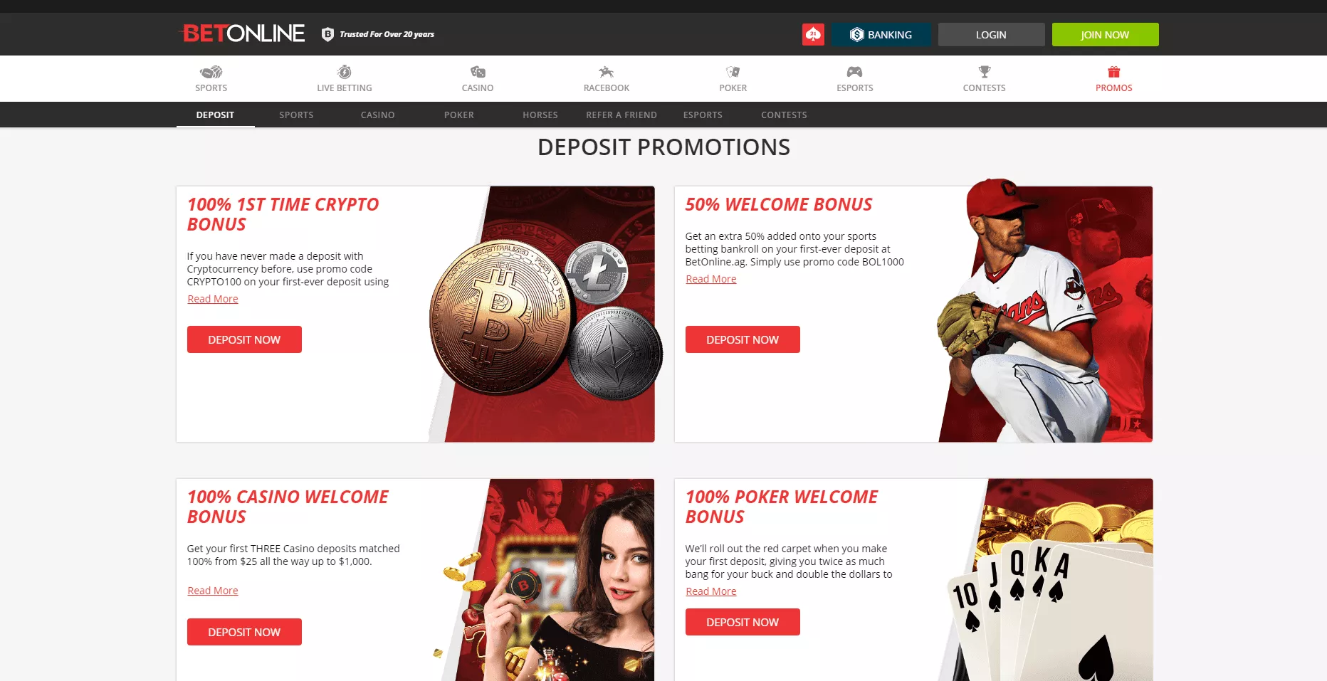
Task: Read more about 1st Time Crypto Bonus
Action: pyautogui.click(x=213, y=299)
